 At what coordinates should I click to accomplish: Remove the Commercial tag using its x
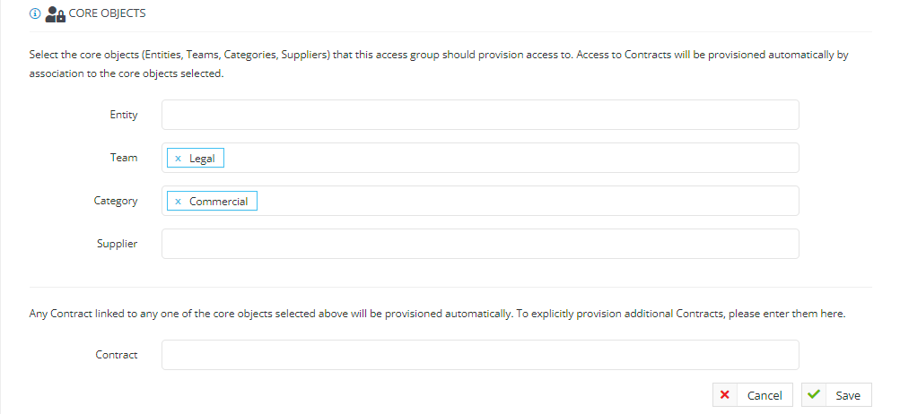coord(178,202)
